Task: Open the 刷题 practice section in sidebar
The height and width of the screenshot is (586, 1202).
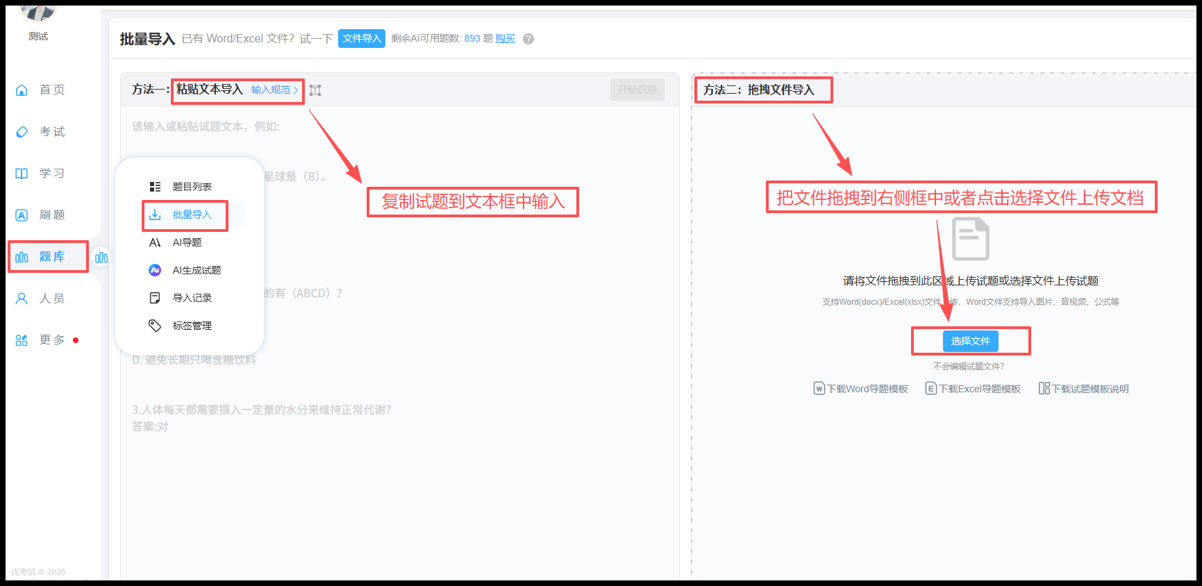Action: pyautogui.click(x=40, y=215)
